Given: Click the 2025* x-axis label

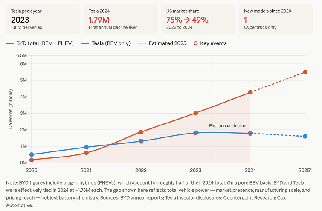Looking at the screenshot, I should pos(305,171).
